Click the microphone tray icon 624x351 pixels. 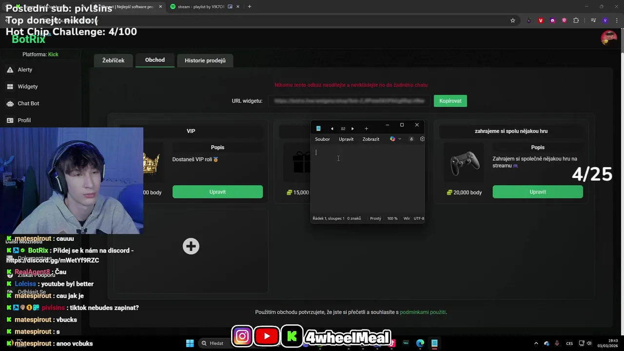tap(557, 343)
